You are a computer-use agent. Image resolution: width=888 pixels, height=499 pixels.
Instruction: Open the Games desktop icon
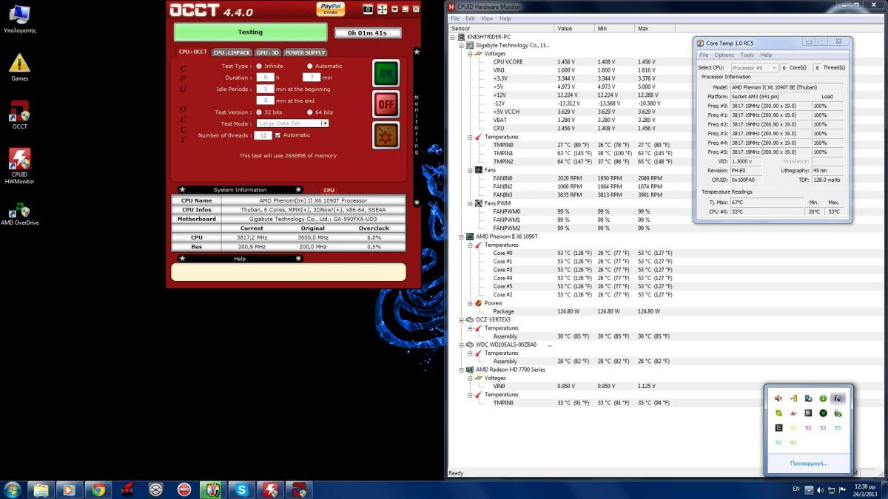click(20, 67)
